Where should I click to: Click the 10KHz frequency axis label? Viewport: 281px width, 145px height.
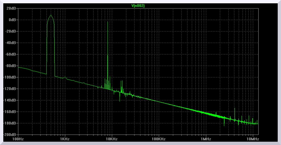pyautogui.click(x=112, y=139)
